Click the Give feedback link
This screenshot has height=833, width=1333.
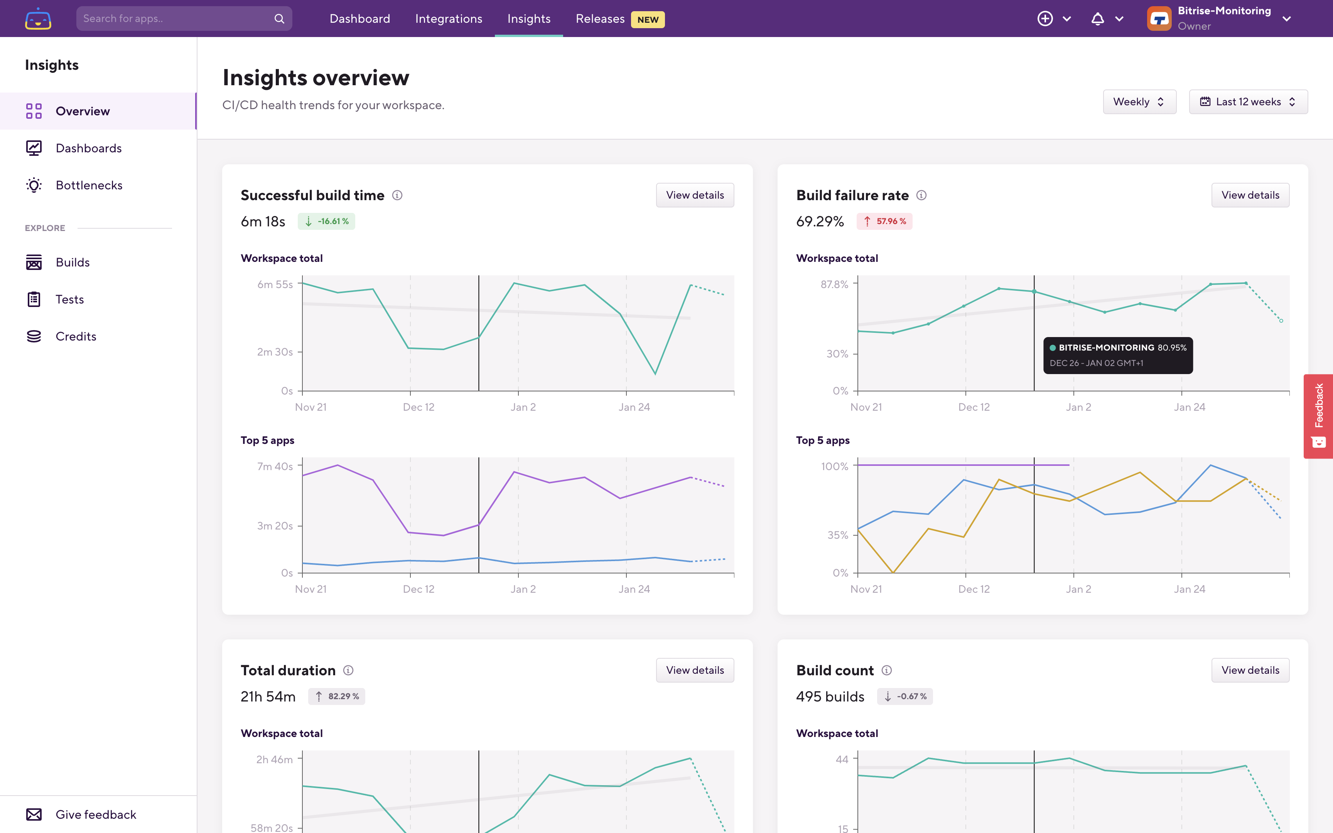click(95, 814)
